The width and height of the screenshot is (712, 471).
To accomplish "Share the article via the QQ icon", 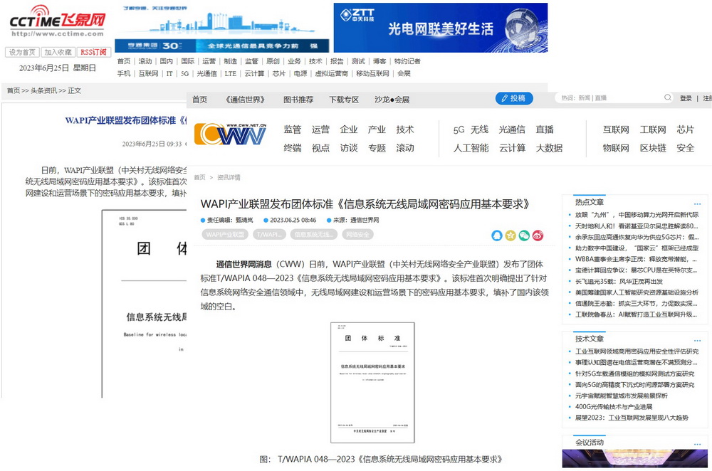I will [x=497, y=235].
